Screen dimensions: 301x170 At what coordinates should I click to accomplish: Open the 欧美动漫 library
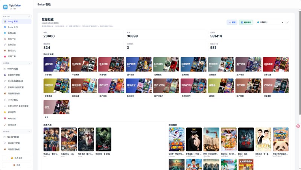point(56,88)
